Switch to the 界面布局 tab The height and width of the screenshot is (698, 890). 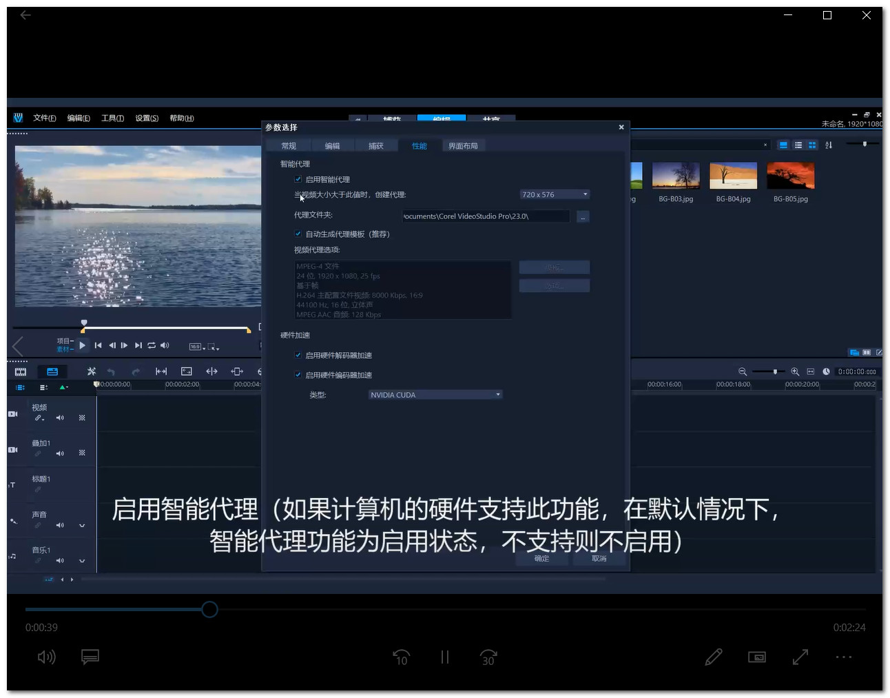(464, 146)
